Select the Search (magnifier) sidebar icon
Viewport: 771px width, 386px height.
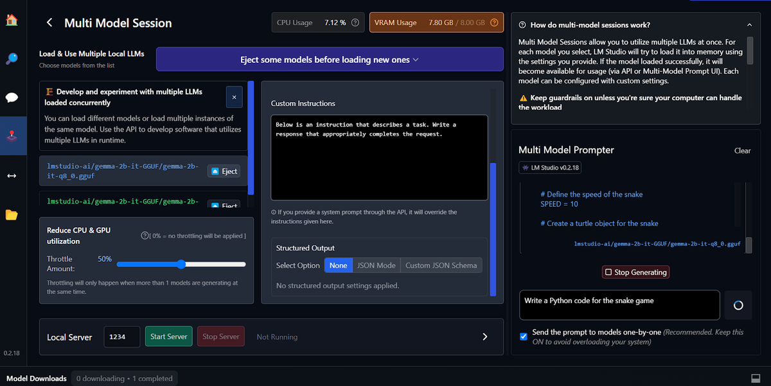tap(11, 58)
